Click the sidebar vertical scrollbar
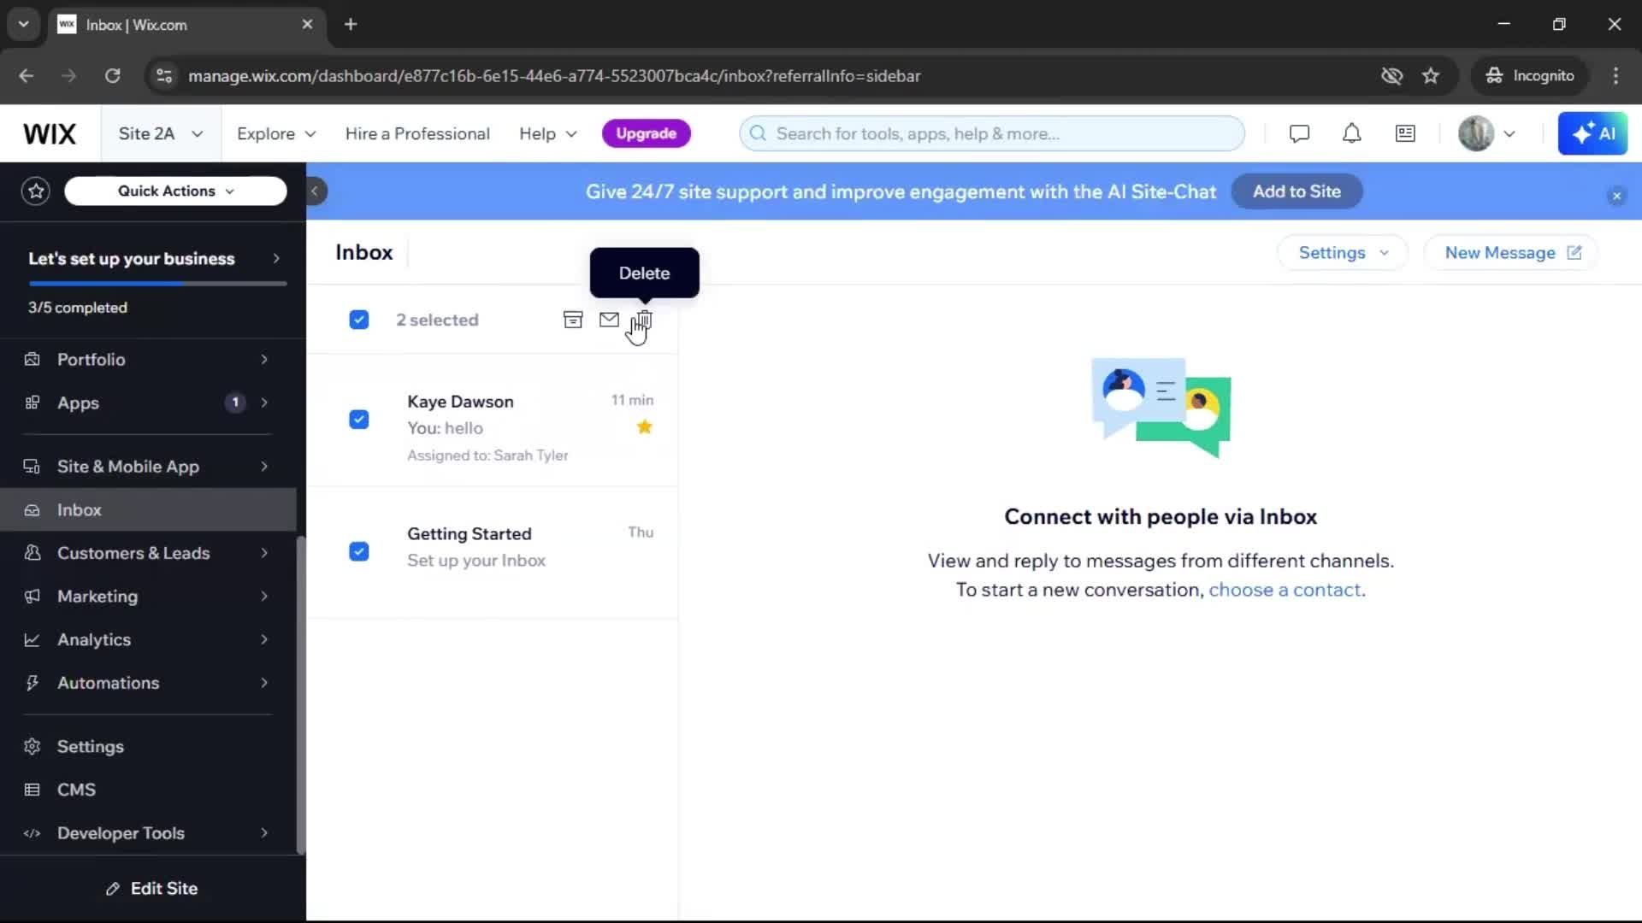Screen dimensions: 1642x923 [x=300, y=695]
